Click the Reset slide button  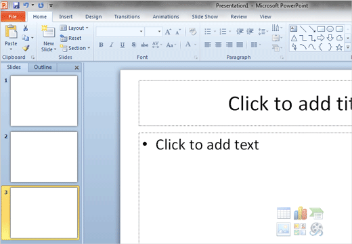point(71,38)
